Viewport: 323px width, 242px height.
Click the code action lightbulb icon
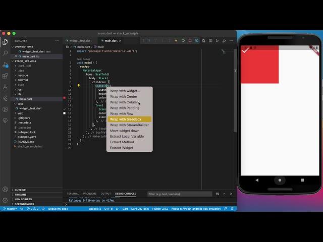coord(79,86)
